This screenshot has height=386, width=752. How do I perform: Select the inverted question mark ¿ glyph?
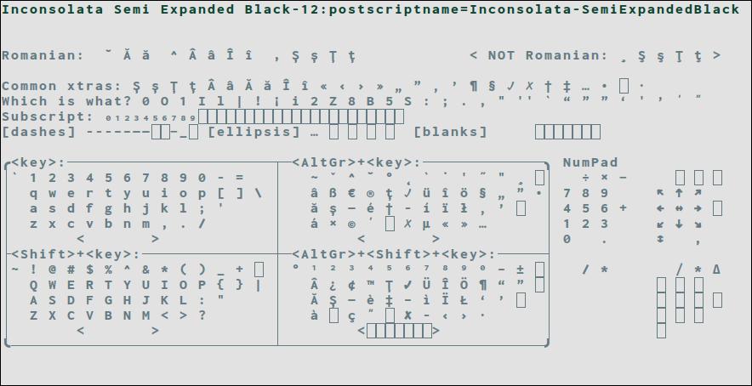point(333,285)
